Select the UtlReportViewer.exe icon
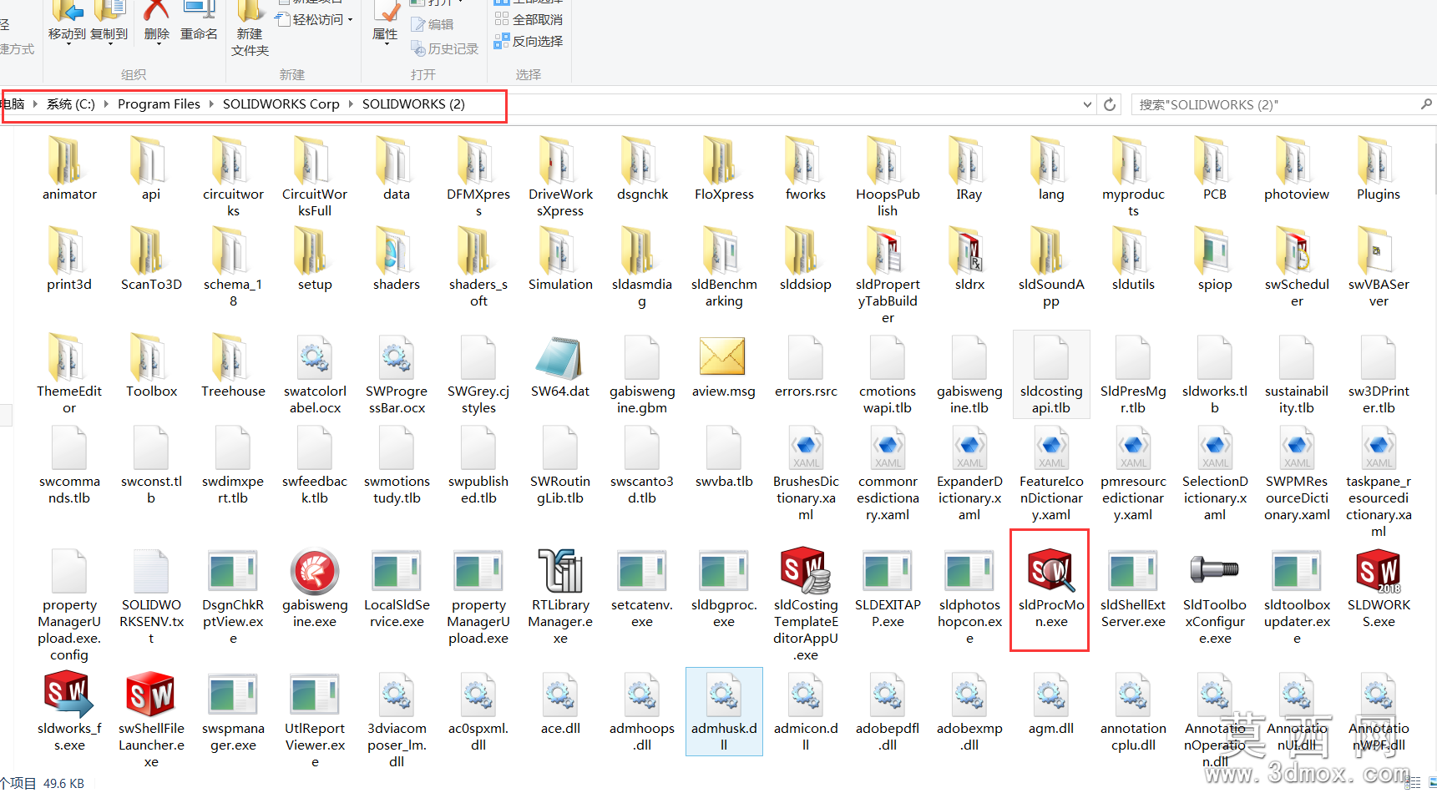Viewport: 1437px width, 793px height. [x=315, y=695]
